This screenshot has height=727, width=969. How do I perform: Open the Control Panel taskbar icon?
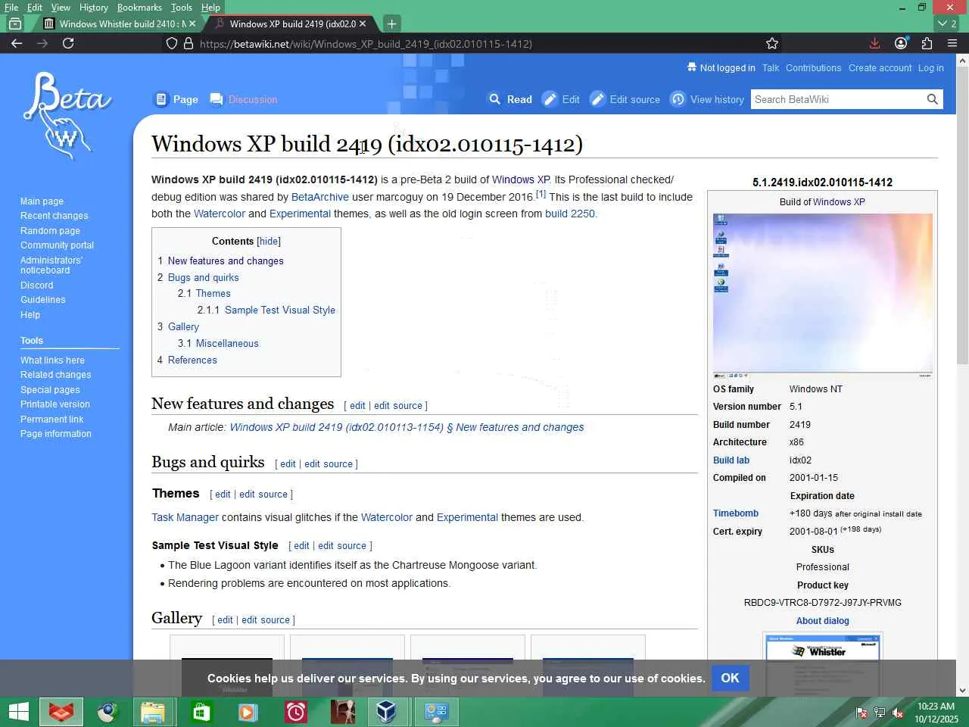coord(437,712)
